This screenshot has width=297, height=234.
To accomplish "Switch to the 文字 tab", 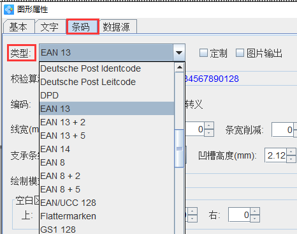I will (50, 27).
